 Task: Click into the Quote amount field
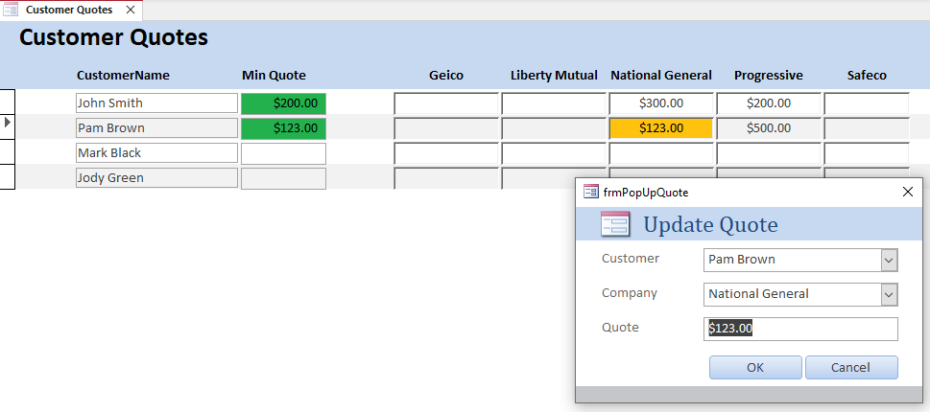[x=800, y=329]
